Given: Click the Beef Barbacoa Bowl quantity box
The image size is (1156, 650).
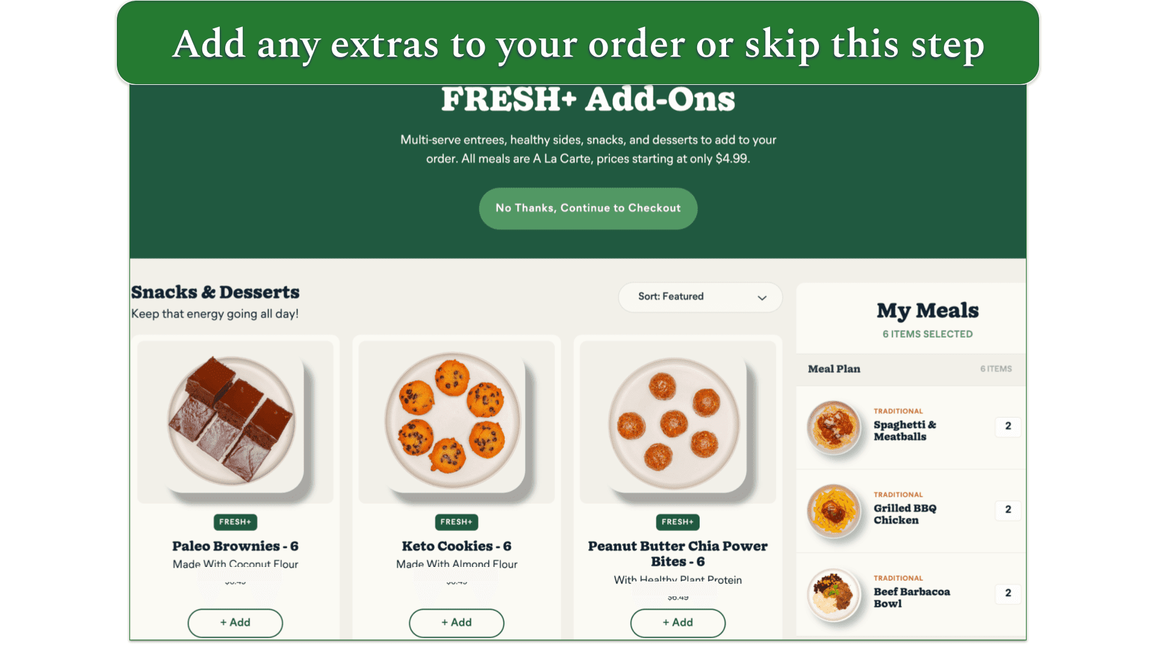Looking at the screenshot, I should click(1007, 594).
